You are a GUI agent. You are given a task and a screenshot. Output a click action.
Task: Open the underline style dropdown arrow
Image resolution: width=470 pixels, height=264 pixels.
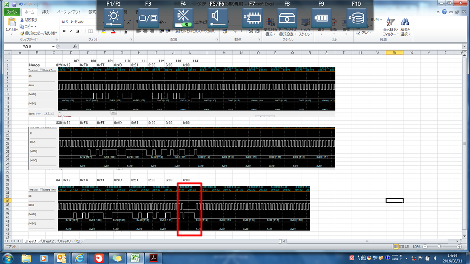point(82,31)
